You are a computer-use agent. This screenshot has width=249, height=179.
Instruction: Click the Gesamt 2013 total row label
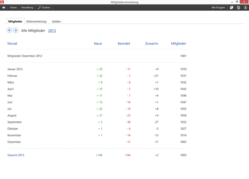pos(16,155)
